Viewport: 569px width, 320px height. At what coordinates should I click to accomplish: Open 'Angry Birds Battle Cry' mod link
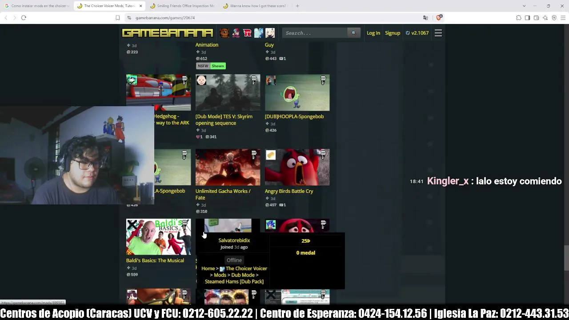coord(289,191)
